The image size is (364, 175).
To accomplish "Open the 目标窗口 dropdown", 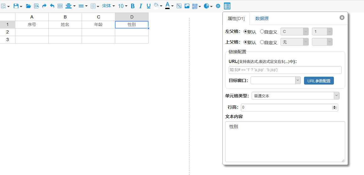I will click(x=275, y=80).
